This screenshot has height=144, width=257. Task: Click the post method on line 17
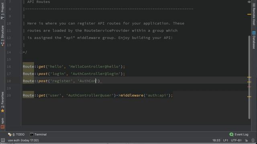click(x=43, y=74)
